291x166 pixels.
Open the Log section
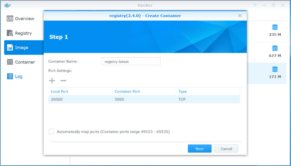click(24, 76)
